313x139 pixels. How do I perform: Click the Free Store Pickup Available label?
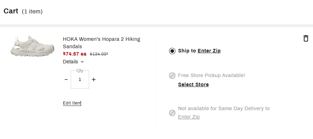pos(211,75)
